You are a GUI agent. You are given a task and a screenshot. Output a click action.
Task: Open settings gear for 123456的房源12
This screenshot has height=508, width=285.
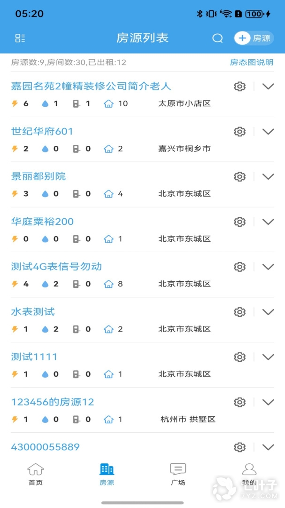[x=240, y=402]
